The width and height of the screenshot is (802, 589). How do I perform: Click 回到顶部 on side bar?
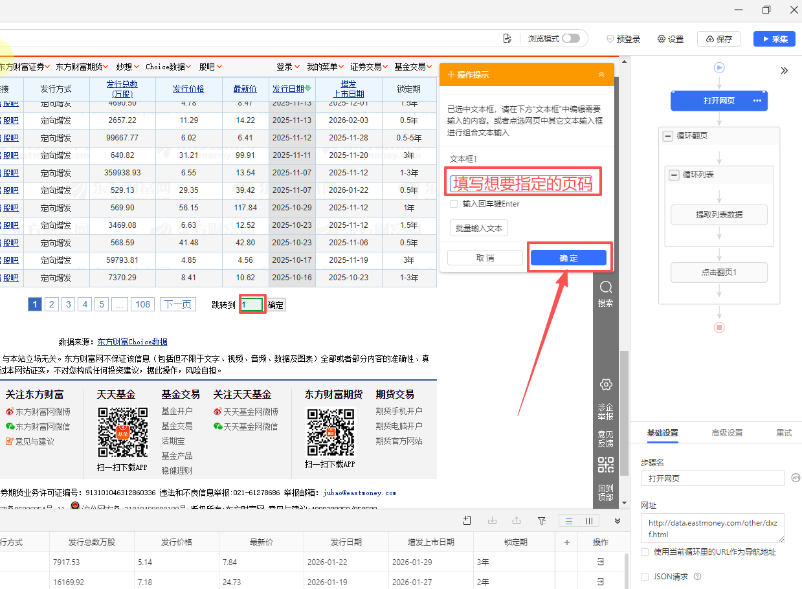click(x=606, y=493)
